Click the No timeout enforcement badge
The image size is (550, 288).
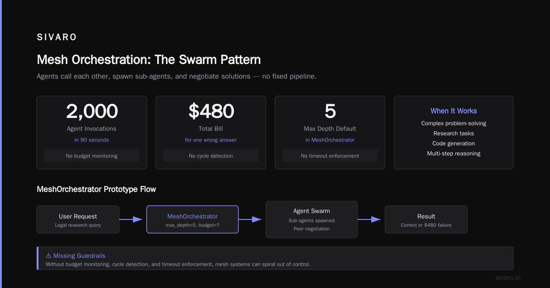tap(330, 156)
